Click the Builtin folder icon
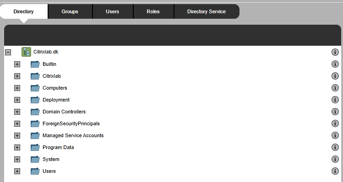This screenshot has height=182, width=343. pos(35,64)
